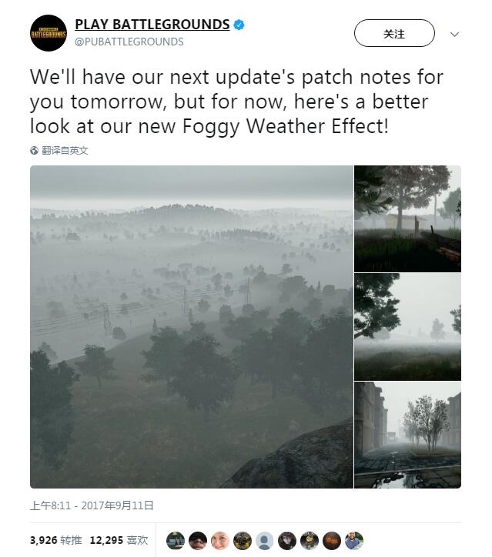Open the large foggy hills image
The height and width of the screenshot is (557, 492).
coord(192,327)
